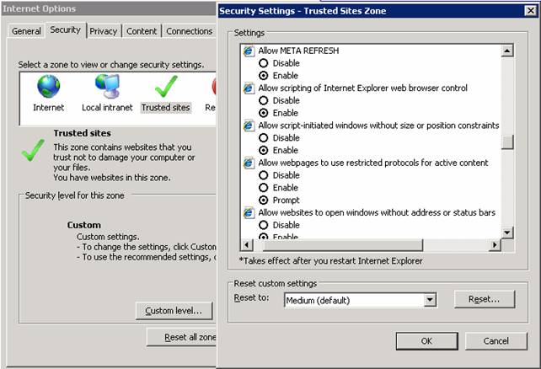Select the Internet zone globe icon

tap(49, 87)
